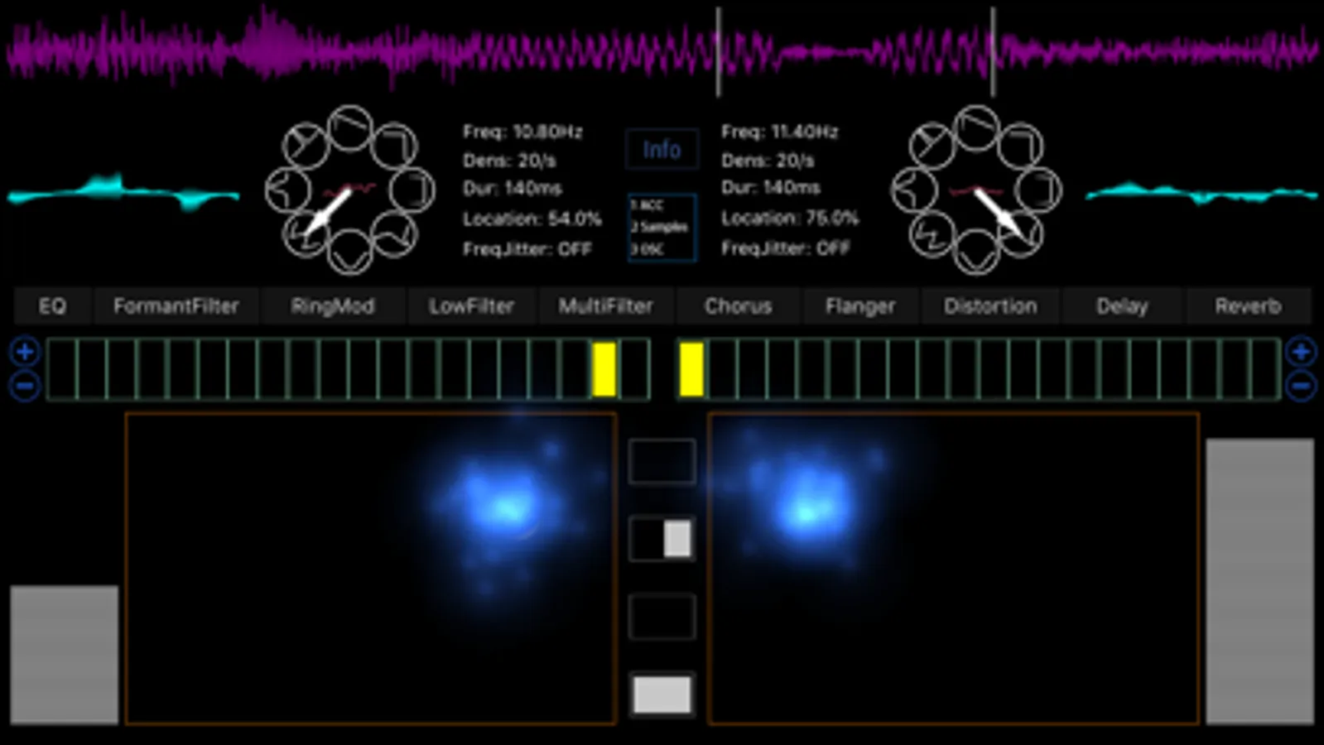Switch to the Flanger tab

coord(860,306)
